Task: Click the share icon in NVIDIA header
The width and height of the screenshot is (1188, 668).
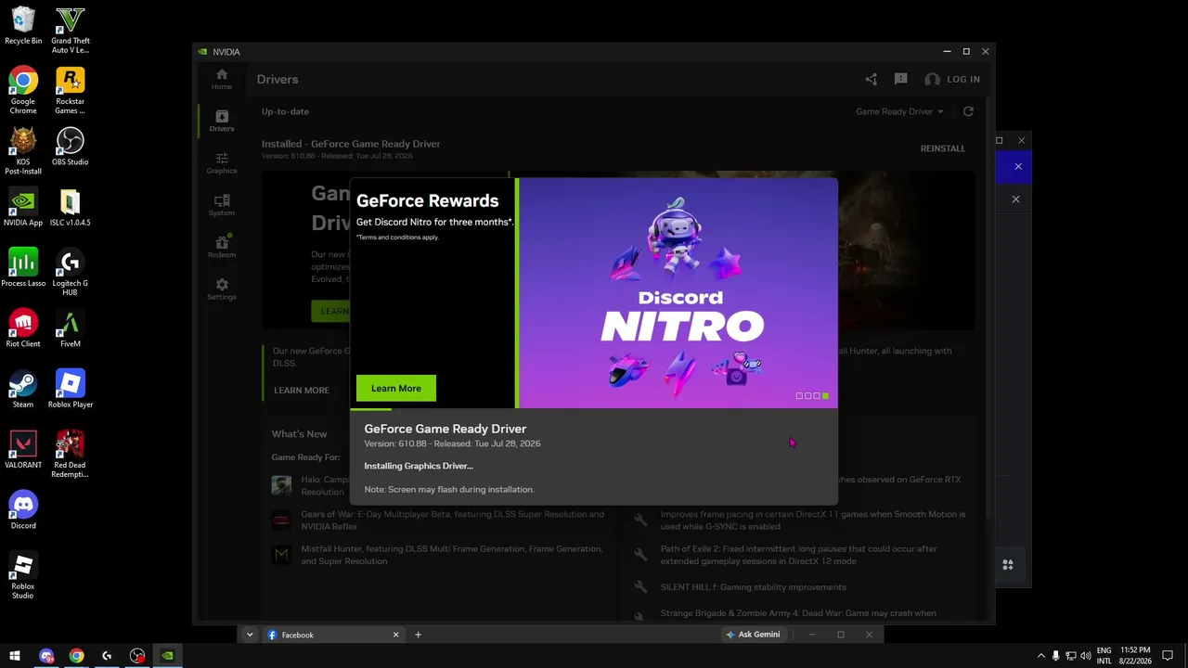Action: tap(871, 80)
